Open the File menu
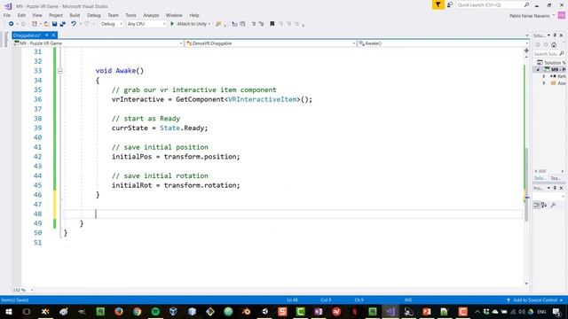 point(7,15)
